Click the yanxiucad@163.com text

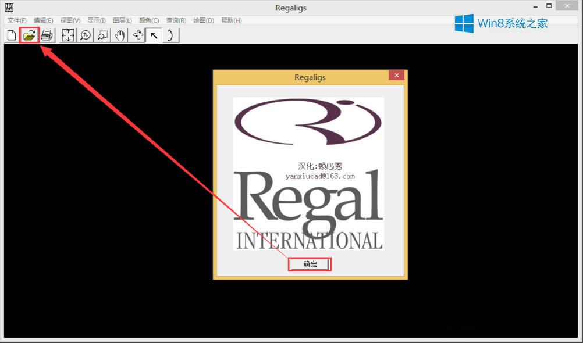click(320, 176)
